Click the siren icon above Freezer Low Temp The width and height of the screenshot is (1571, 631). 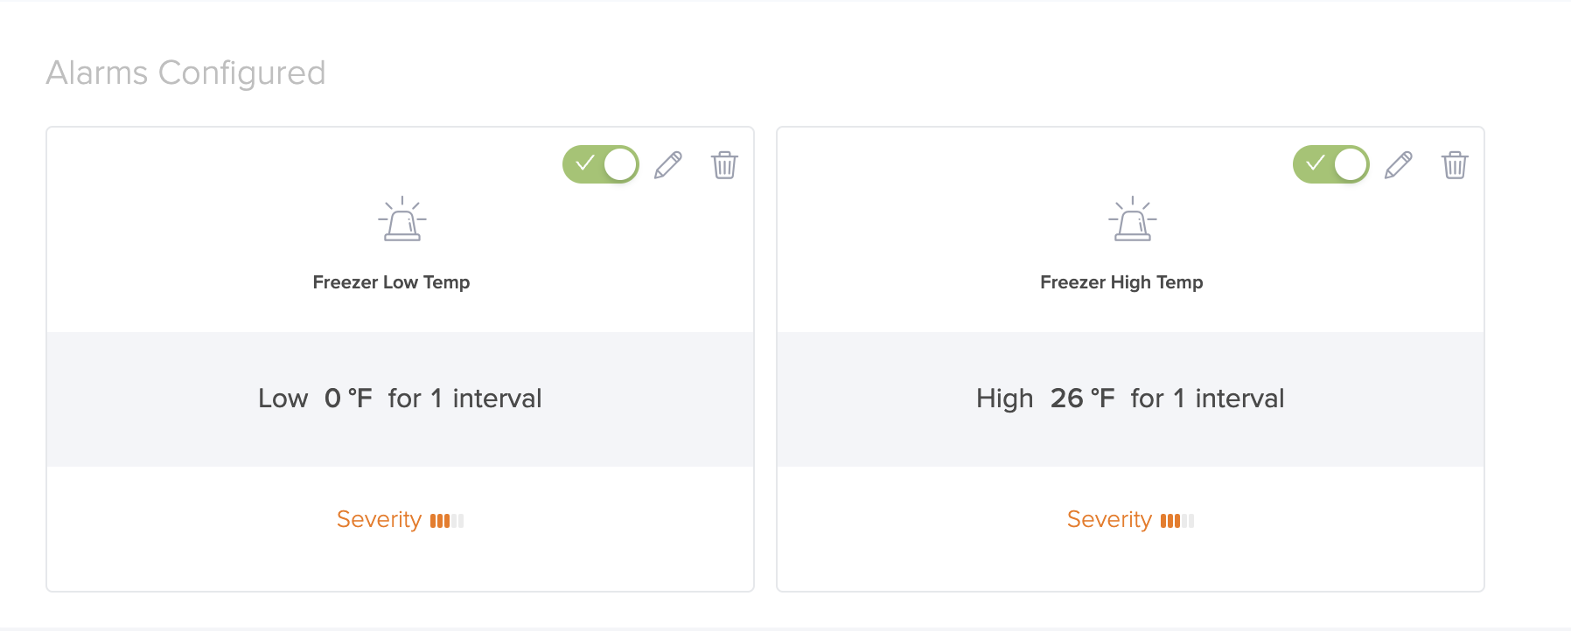pyautogui.click(x=402, y=218)
